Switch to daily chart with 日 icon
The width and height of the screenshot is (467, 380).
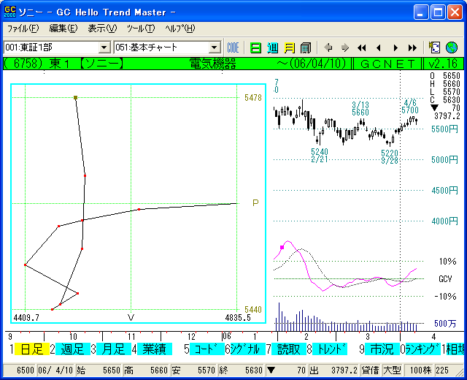click(x=255, y=47)
